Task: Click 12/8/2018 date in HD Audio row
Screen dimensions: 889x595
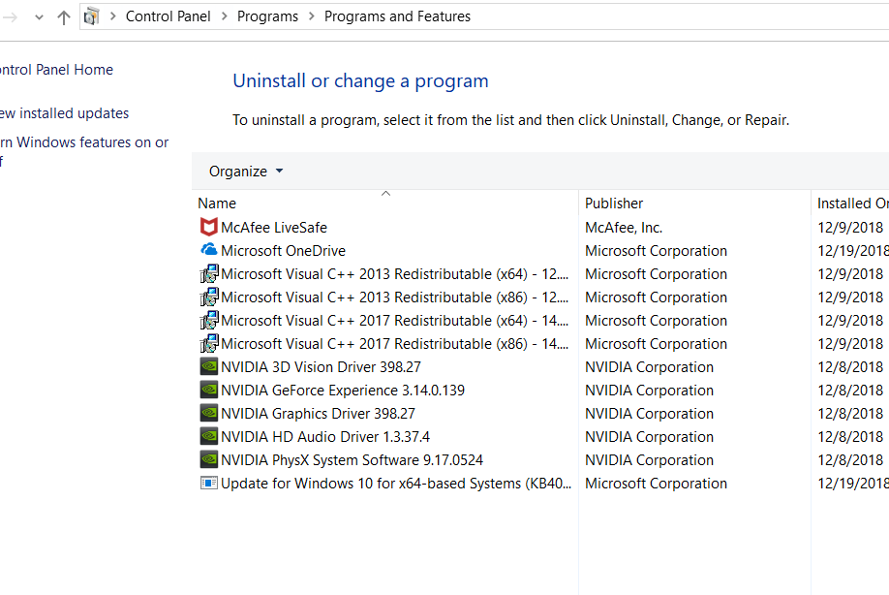Action: point(850,437)
